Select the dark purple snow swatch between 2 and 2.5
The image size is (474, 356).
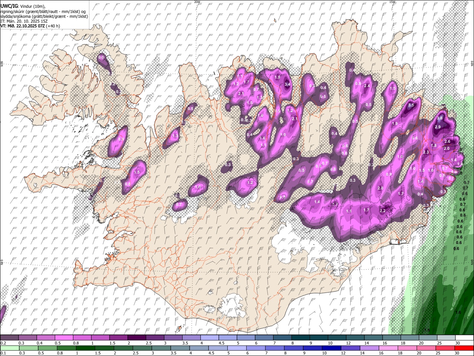tap(136, 337)
